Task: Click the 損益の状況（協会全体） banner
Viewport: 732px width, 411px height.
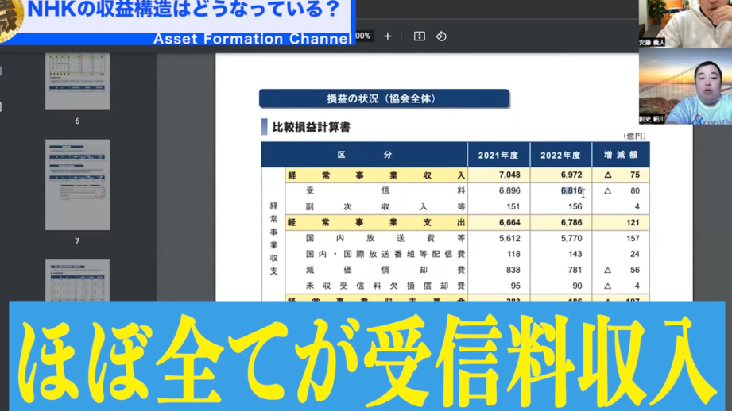Action: pyautogui.click(x=383, y=99)
